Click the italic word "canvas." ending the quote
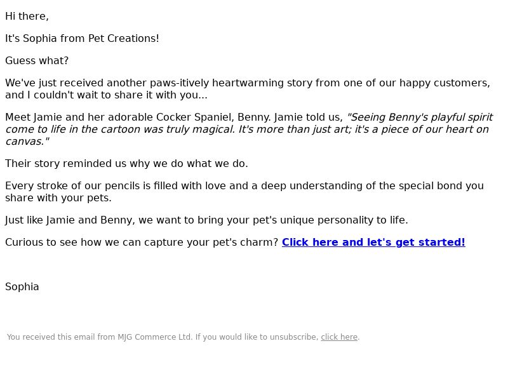Viewport: 508px width, 381px height. 27,142
